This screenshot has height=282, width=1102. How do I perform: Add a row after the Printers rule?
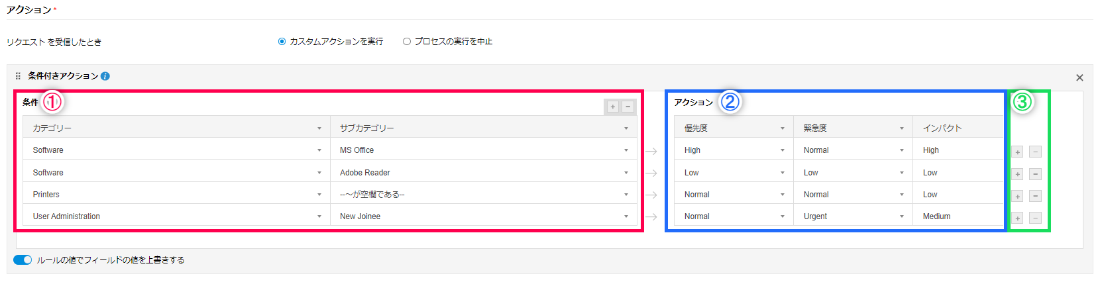pos(1018,196)
